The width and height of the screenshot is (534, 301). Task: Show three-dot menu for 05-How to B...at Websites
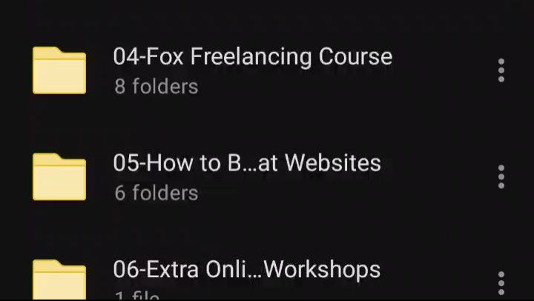point(501,176)
